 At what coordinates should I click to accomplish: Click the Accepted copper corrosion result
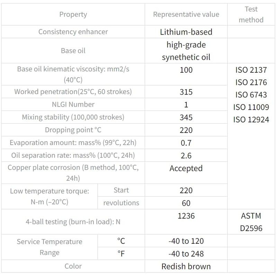pyautogui.click(x=186, y=168)
